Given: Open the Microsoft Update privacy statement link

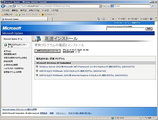Looking at the screenshot, I should (20, 109).
